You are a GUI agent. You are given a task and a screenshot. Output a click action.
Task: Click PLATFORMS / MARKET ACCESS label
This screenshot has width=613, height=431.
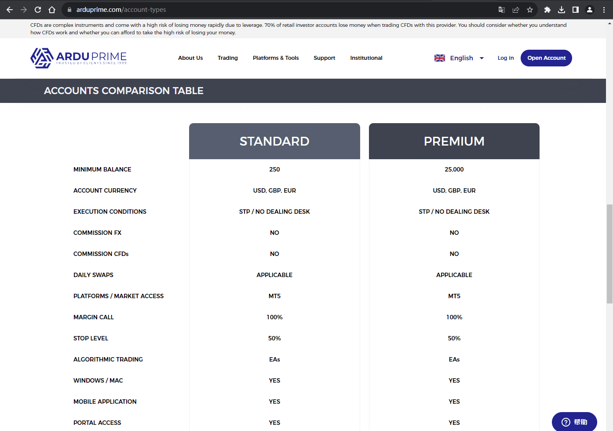click(x=119, y=296)
